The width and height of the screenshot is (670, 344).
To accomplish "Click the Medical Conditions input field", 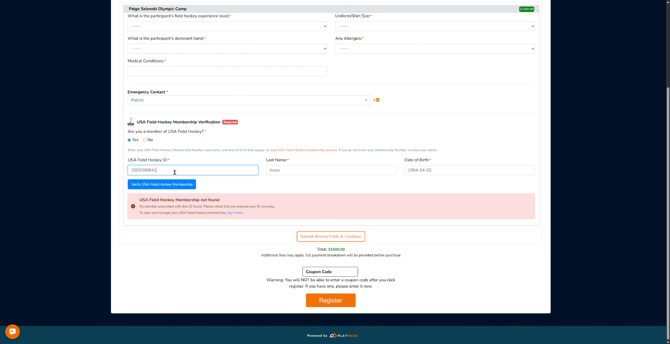I will [x=227, y=71].
